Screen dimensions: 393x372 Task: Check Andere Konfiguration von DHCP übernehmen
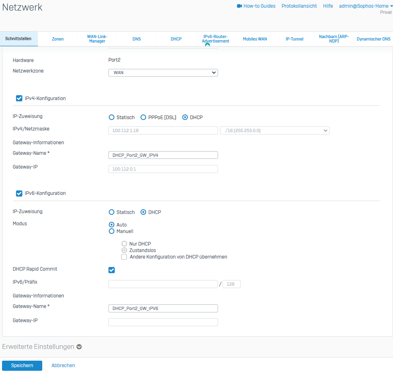[x=124, y=257]
